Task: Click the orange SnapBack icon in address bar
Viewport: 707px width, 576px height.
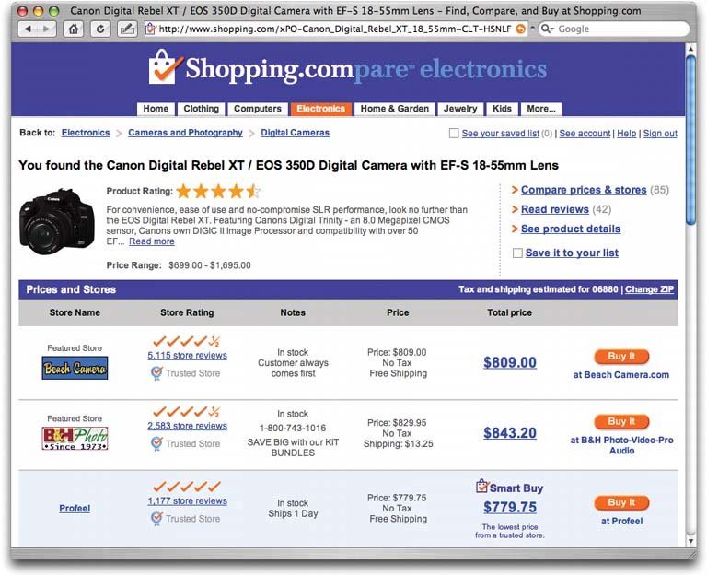Action: pyautogui.click(x=521, y=29)
